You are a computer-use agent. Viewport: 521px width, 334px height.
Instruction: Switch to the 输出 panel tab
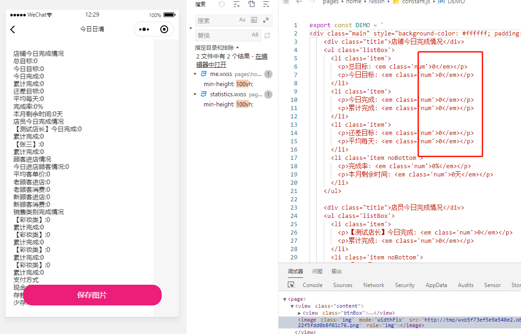pyautogui.click(x=336, y=271)
